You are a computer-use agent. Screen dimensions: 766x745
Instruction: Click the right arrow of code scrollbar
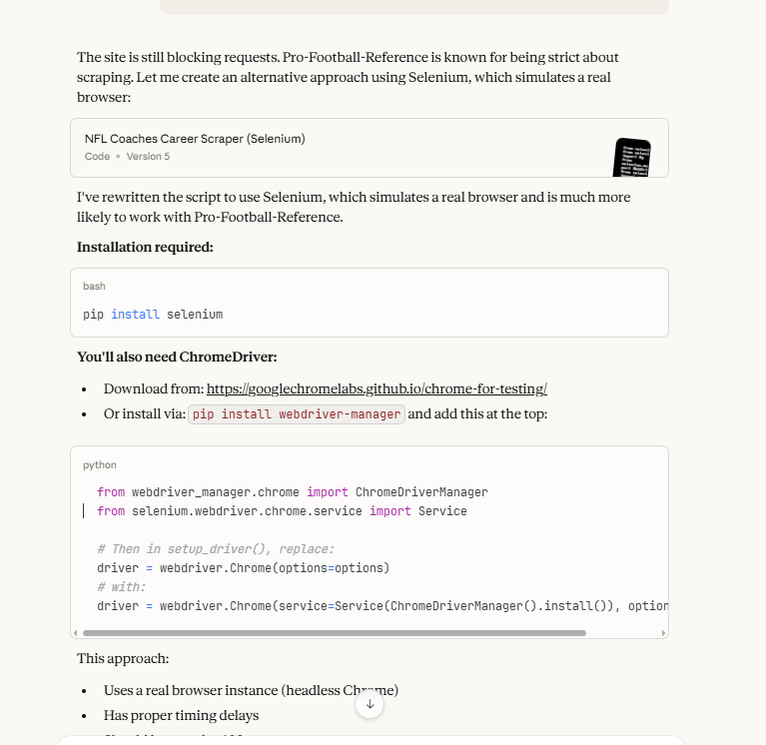click(662, 632)
